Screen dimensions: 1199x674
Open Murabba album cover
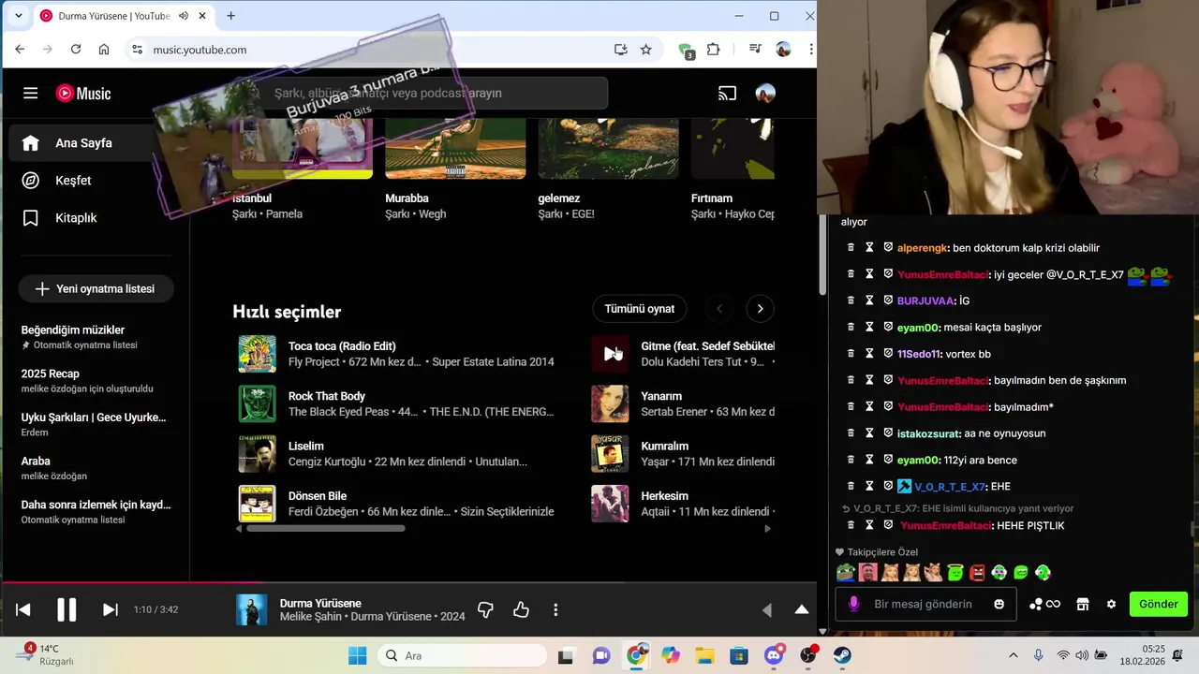(455, 148)
